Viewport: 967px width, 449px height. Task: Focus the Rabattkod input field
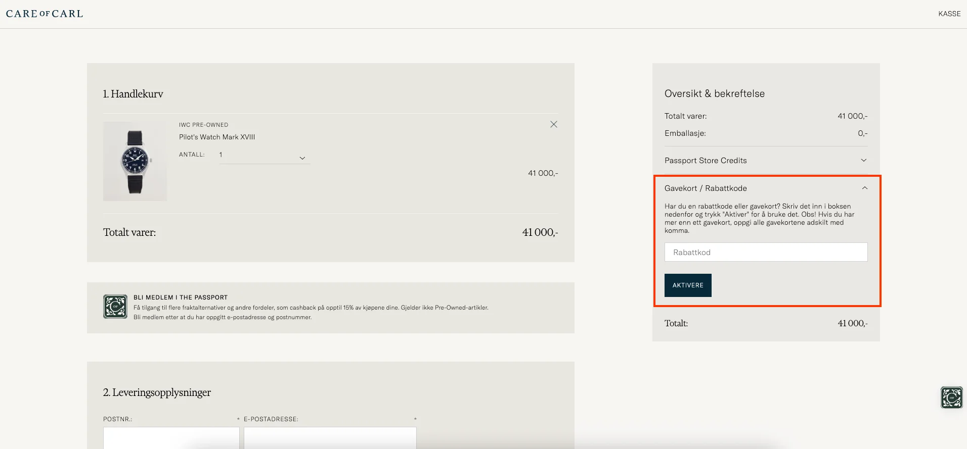pos(766,252)
